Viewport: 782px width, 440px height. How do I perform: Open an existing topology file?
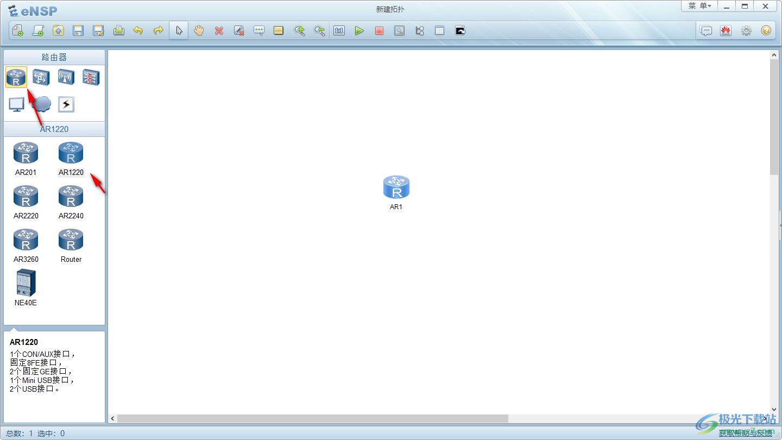pos(58,31)
